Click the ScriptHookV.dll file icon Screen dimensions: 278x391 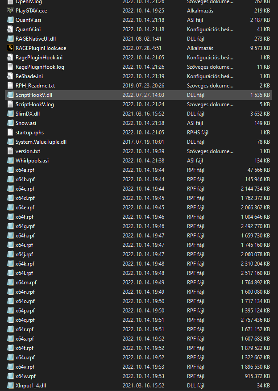point(10,95)
